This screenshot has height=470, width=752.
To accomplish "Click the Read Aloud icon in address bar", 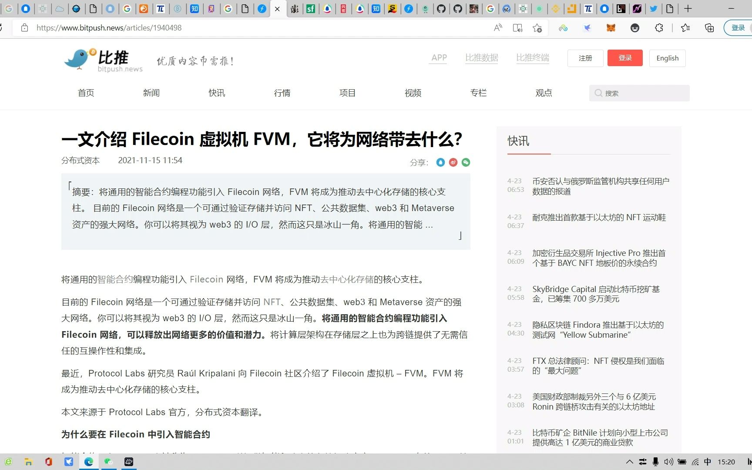I will click(x=498, y=28).
